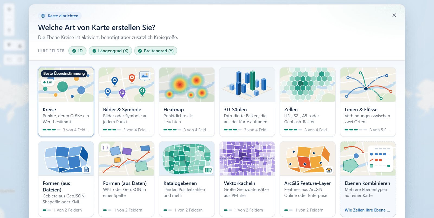Choose the Zellen hex grid card
Screen dimensions: 434x218
[308, 102]
